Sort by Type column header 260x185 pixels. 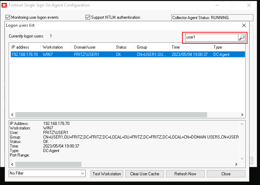[x=227, y=47]
